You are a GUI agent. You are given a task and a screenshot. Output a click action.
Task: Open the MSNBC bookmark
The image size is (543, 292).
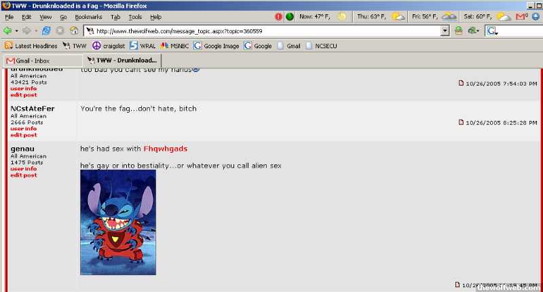(x=174, y=45)
